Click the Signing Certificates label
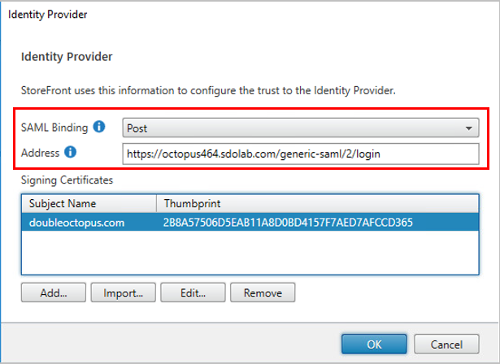Image resolution: width=500 pixels, height=364 pixels. 67,180
